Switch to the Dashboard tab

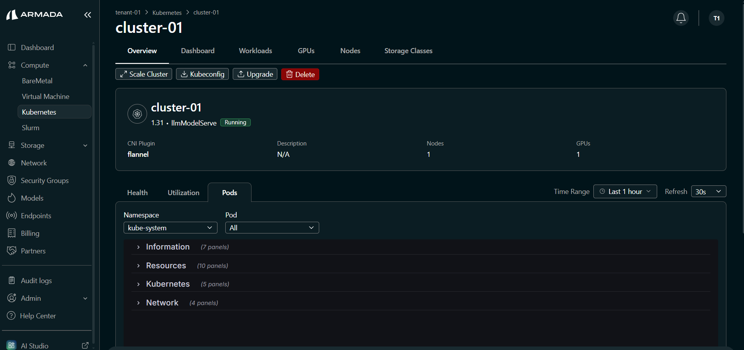(198, 51)
